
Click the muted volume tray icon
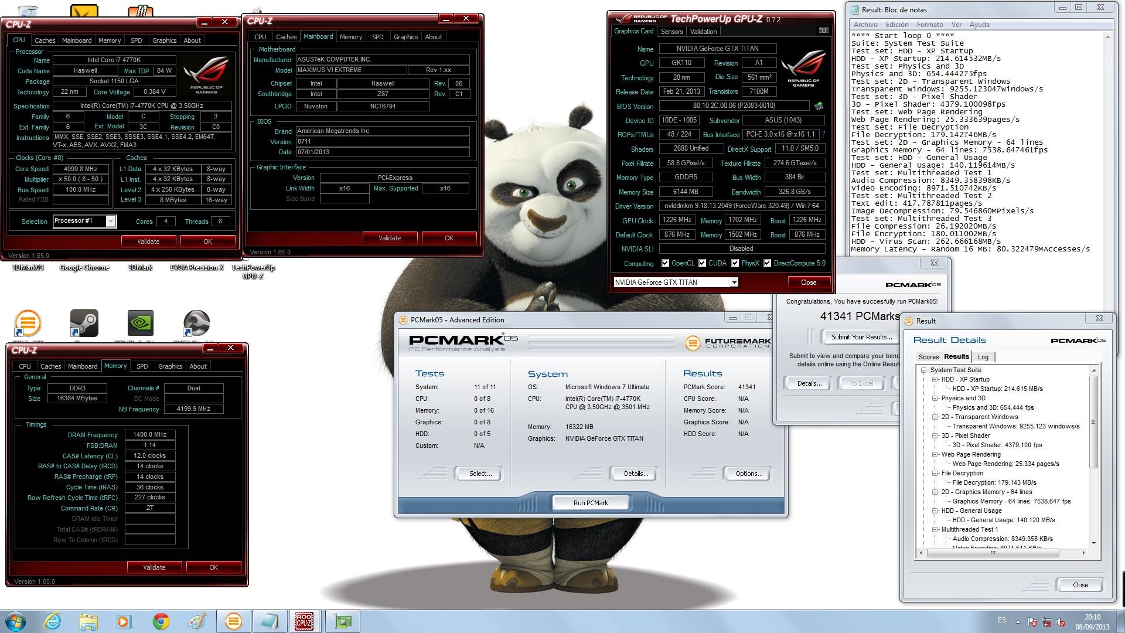1061,622
